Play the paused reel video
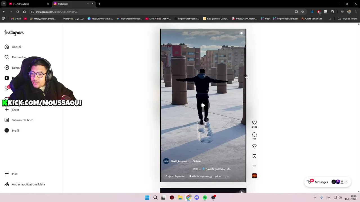Image resolution: width=360 pixels, height=202 pixels. (203, 105)
